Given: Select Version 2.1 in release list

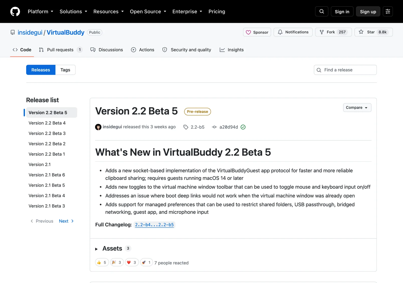Looking at the screenshot, I should [x=40, y=165].
